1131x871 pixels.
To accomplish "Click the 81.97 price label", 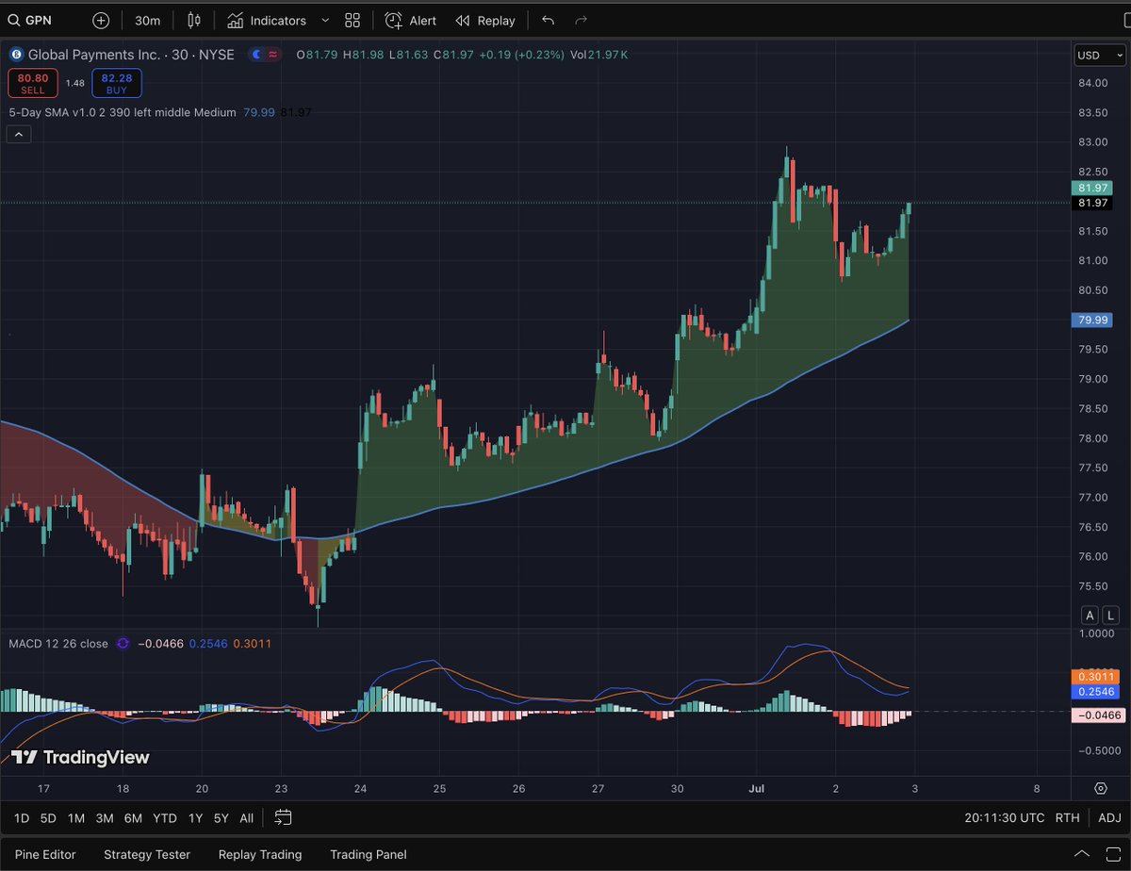I will 1092,189.
